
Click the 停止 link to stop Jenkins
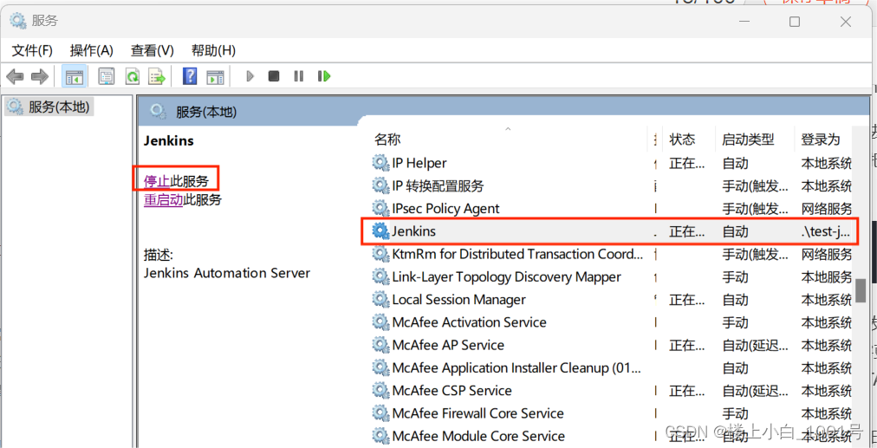coord(157,180)
